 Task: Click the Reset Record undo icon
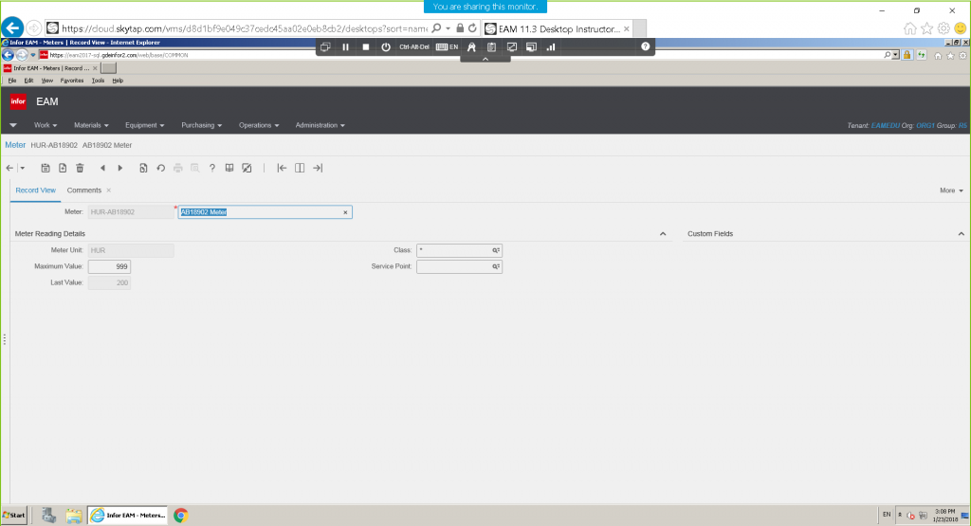click(x=161, y=168)
